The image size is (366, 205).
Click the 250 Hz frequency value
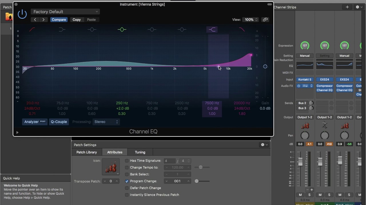click(x=122, y=103)
